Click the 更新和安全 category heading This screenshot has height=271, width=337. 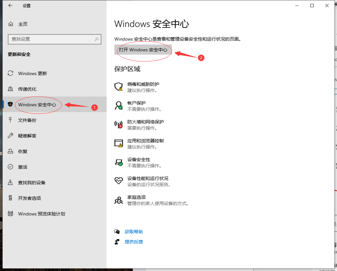tap(19, 54)
